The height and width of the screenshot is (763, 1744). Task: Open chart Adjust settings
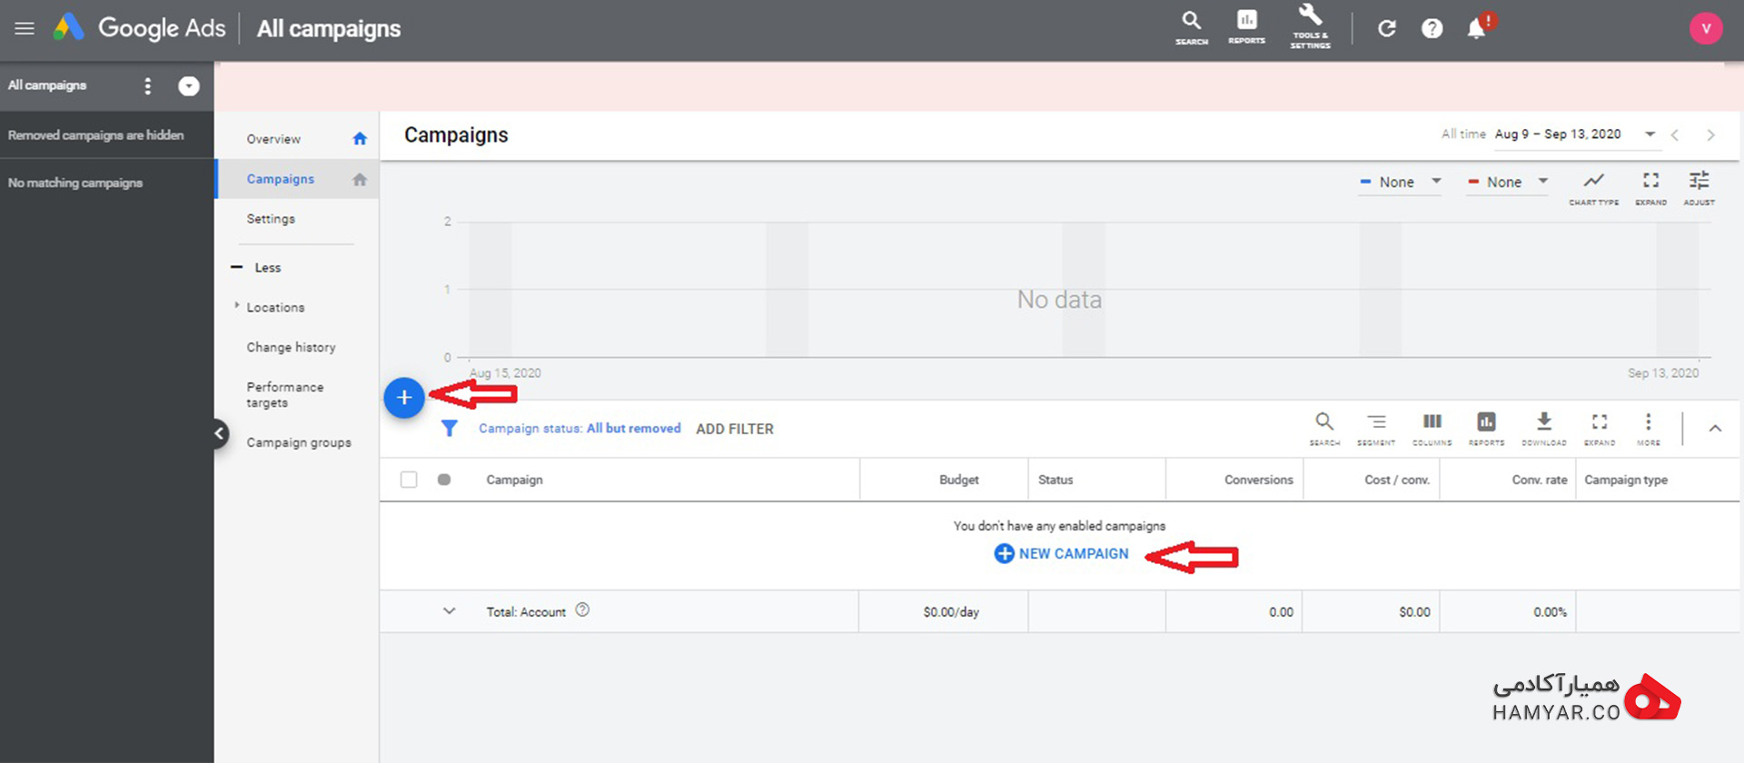[x=1699, y=188]
